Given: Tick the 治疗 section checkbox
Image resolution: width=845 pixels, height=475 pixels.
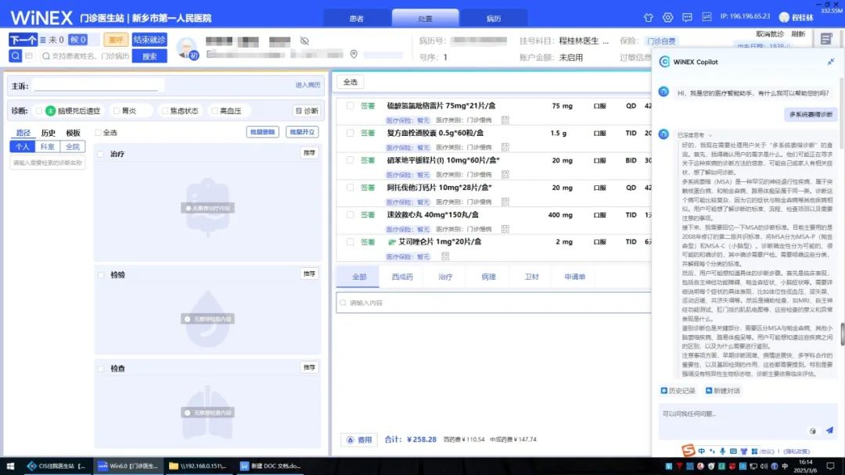Looking at the screenshot, I should click(x=100, y=154).
